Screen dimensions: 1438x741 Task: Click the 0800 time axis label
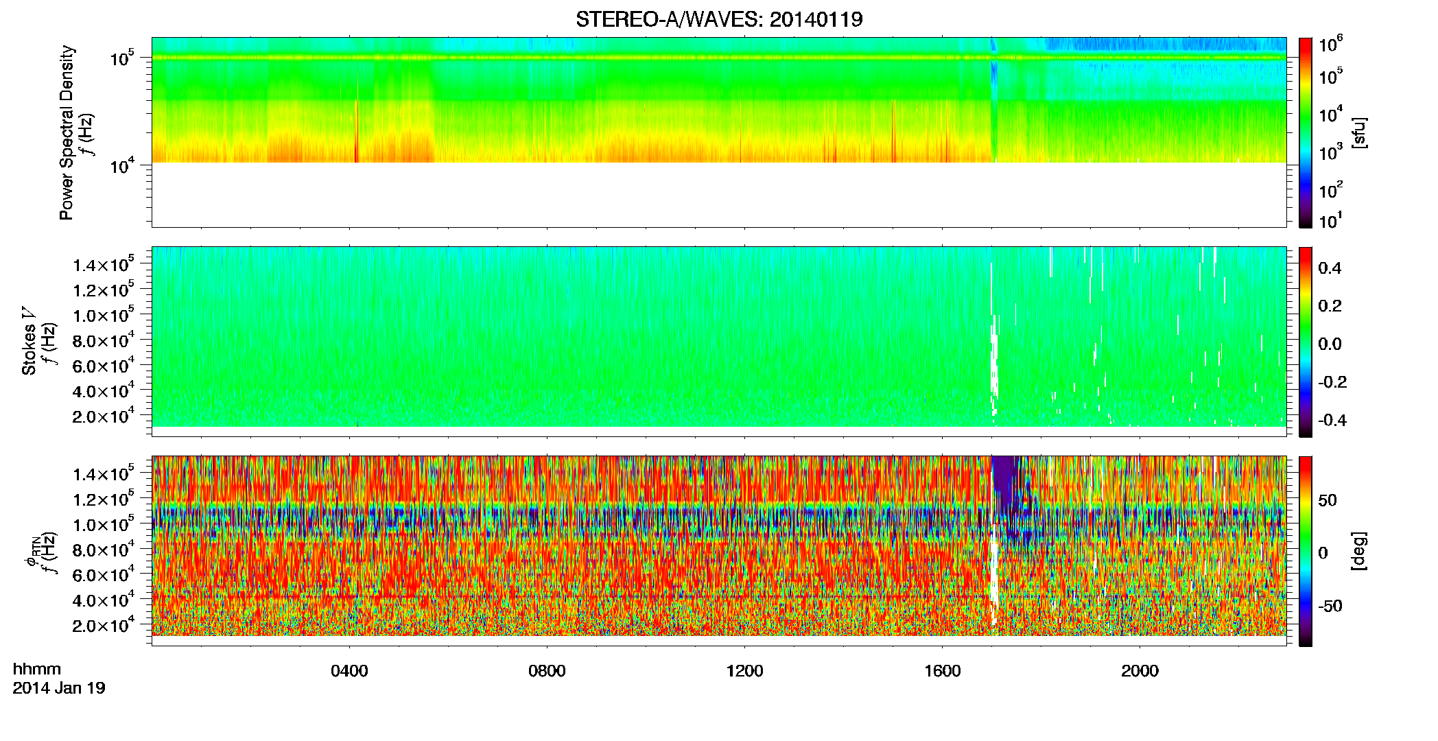click(x=547, y=671)
